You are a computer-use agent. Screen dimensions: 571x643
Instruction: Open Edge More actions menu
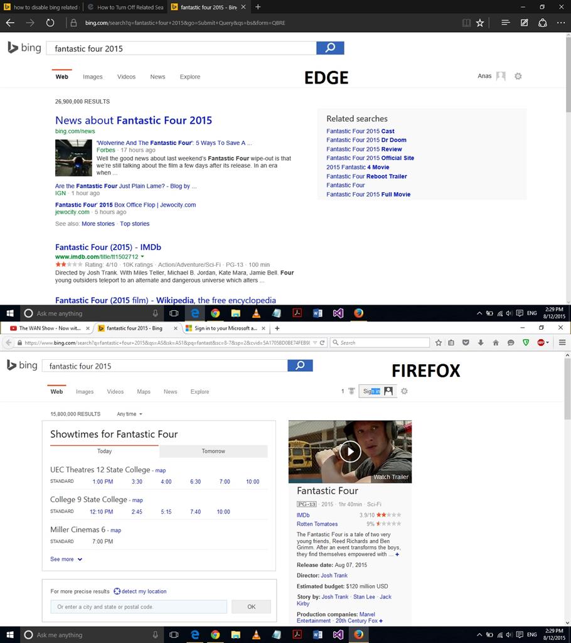click(x=561, y=23)
